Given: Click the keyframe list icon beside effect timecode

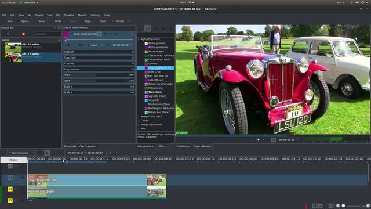Looking at the screenshot, I should [108, 45].
